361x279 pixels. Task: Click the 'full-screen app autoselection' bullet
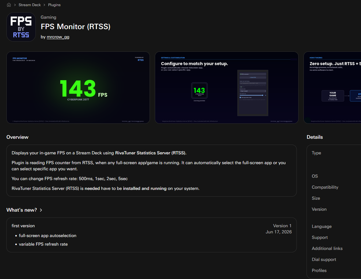pyautogui.click(x=48, y=236)
